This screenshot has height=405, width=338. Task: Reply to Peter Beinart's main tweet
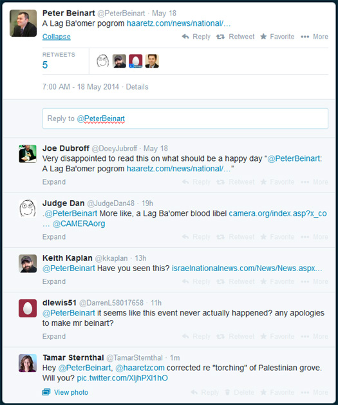pos(196,37)
